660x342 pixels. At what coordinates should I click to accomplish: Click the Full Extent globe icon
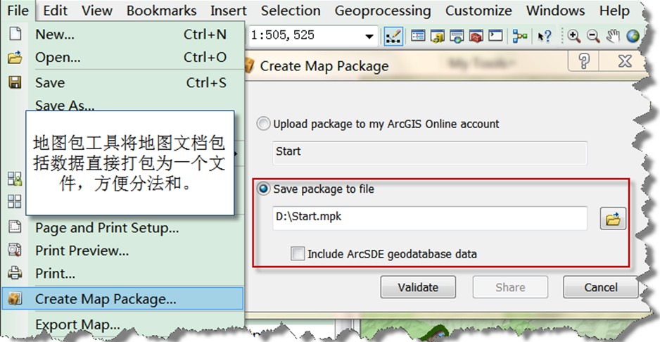[633, 36]
